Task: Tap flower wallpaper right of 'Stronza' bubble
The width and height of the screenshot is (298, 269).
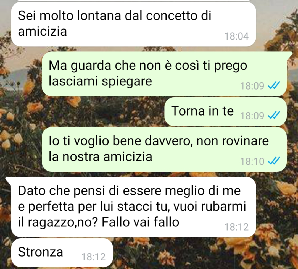Action: pos(205,253)
